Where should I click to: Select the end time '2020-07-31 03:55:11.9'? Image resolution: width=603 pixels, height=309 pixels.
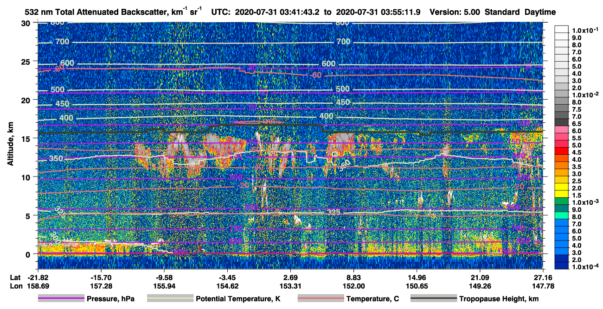click(378, 12)
